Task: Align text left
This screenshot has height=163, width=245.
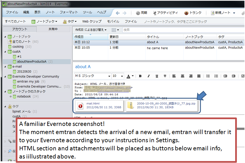Action: pyautogui.click(x=174, y=76)
